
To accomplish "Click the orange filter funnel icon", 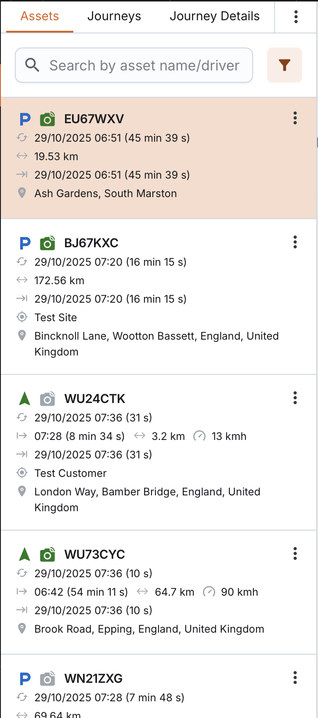I will (285, 65).
